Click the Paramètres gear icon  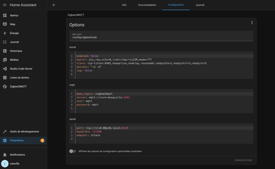5,141
